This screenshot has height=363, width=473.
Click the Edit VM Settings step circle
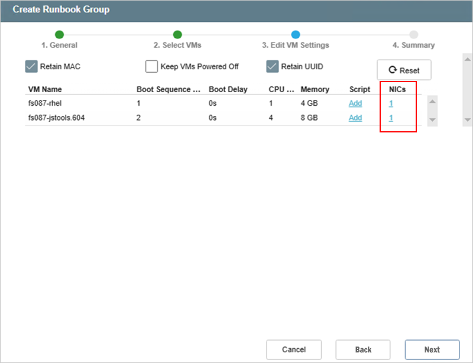click(296, 35)
